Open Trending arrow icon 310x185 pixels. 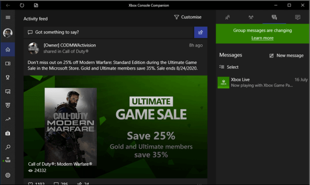point(8,119)
